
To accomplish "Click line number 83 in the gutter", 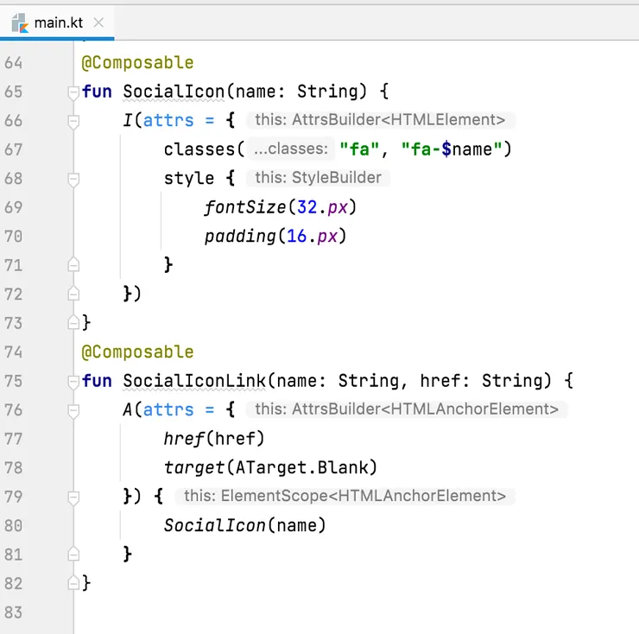I will point(14,612).
